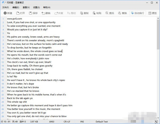The height and width of the screenshot is (124, 160).
Task: Click line 'It don't matter, he's dope'
Action: click(21, 84)
